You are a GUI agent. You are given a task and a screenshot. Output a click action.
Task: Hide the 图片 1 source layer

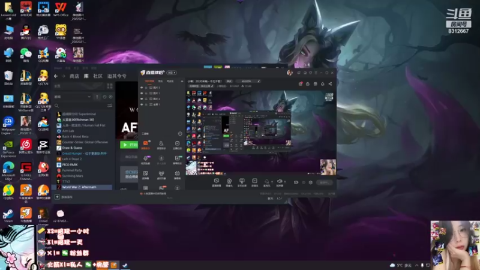(x=142, y=93)
